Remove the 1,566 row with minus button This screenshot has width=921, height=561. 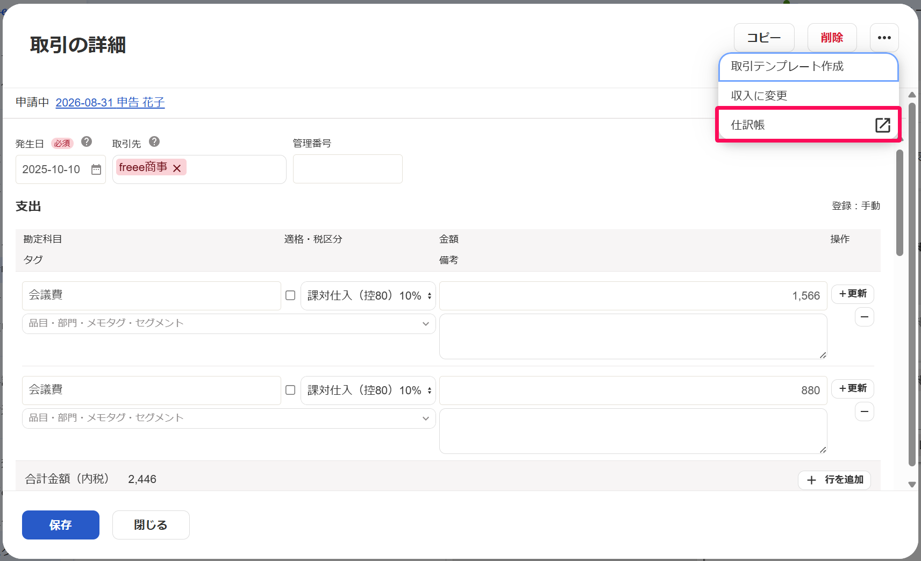[864, 317]
